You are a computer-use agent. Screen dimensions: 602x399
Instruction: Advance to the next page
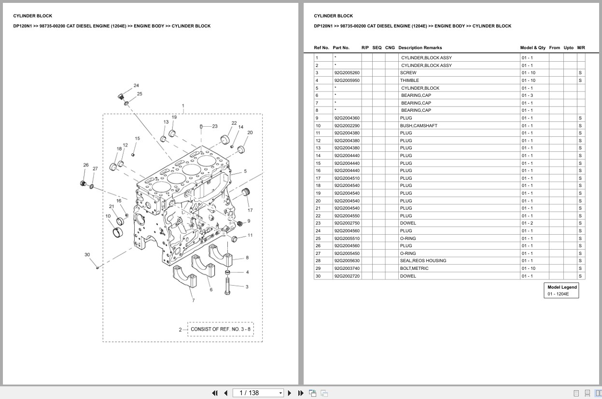(x=289, y=393)
